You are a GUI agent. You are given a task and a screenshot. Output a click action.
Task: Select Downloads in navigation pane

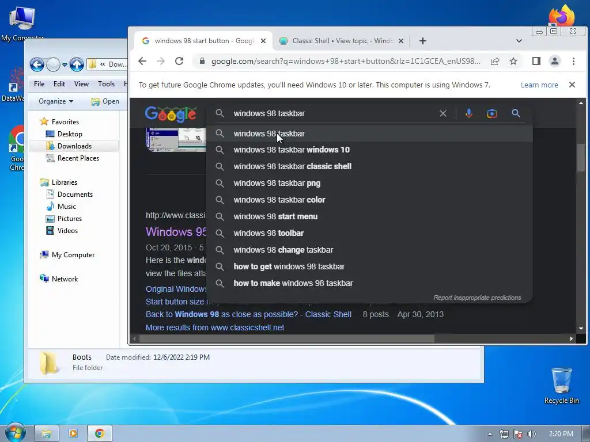[74, 146]
